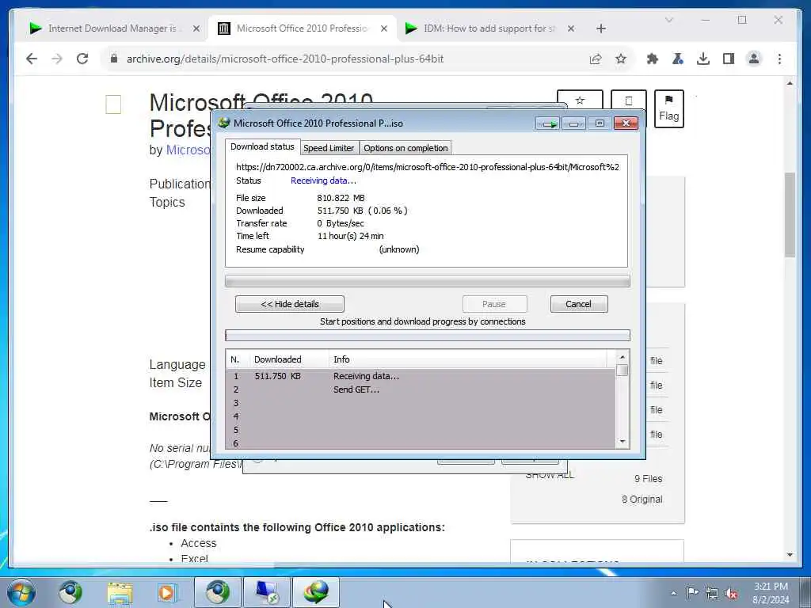Click the site lock icon
This screenshot has height=608, width=811.
(x=114, y=59)
